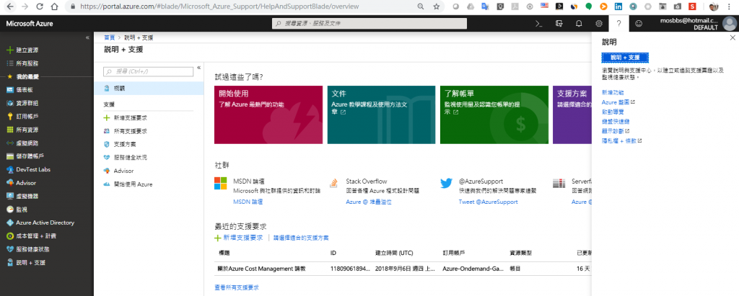739x296 pixels.
Task: Click the Twitter bird icon for @AzureSupport
Action: click(447, 184)
